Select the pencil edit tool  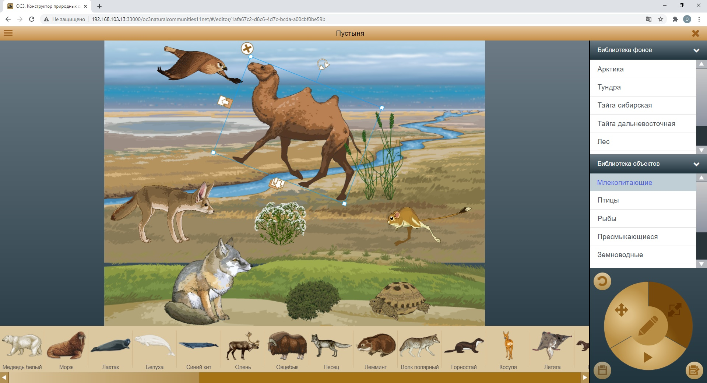click(x=648, y=326)
